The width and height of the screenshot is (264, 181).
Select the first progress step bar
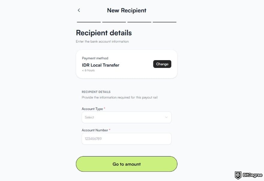(x=88, y=22)
